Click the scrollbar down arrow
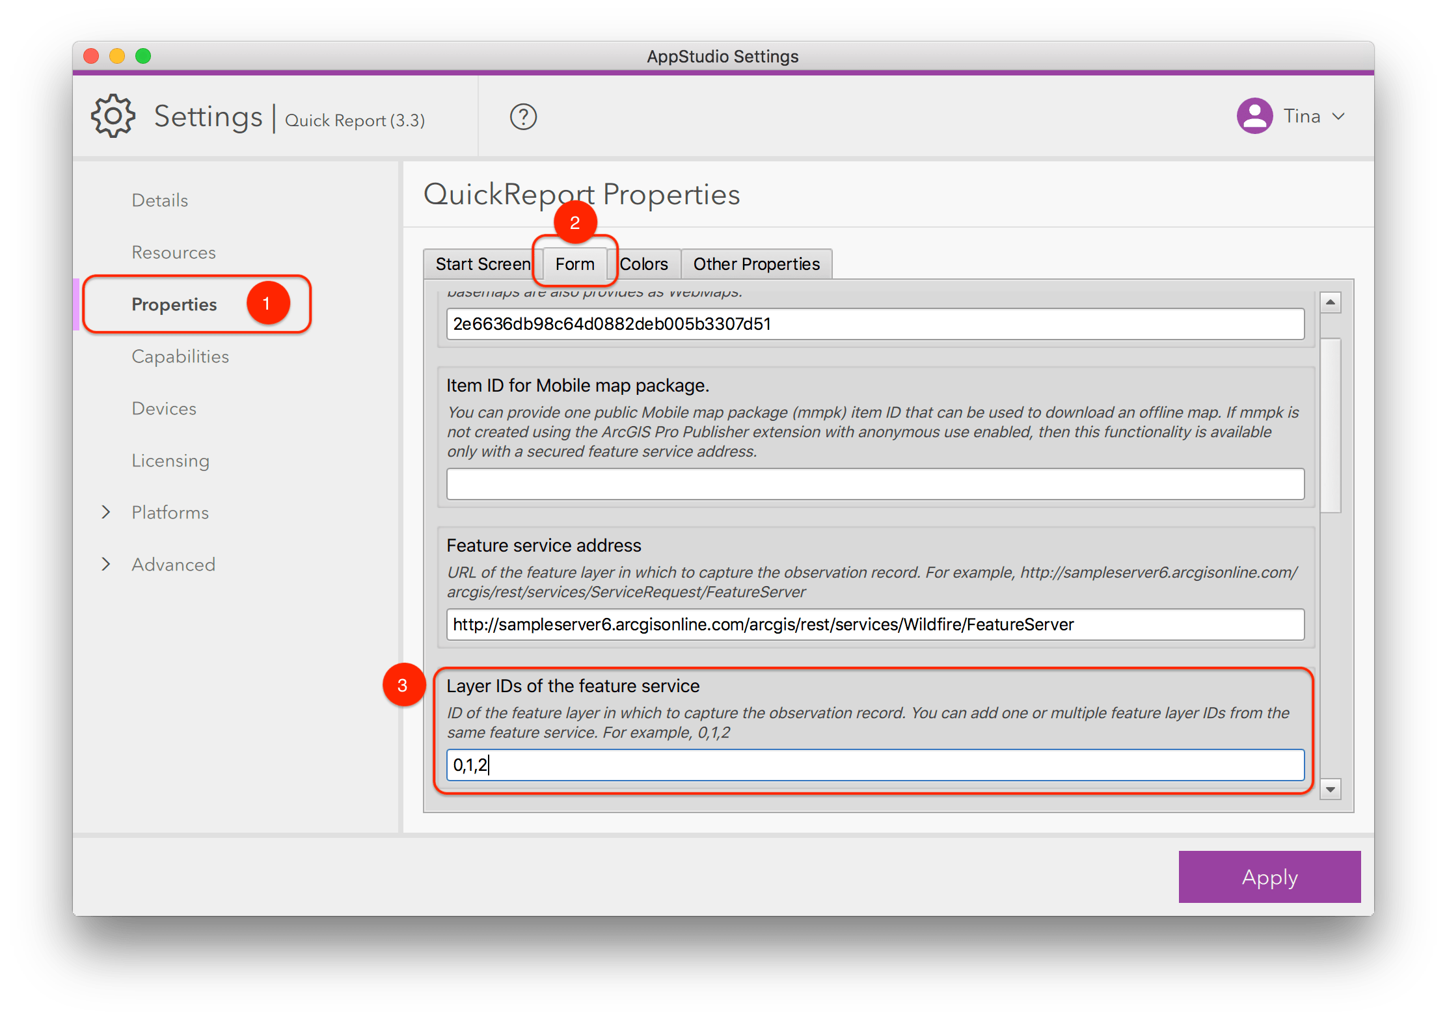Image resolution: width=1447 pixels, height=1020 pixels. [1331, 789]
